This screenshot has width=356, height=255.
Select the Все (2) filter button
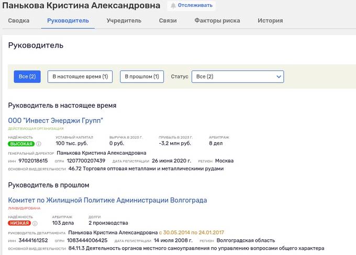click(x=27, y=77)
